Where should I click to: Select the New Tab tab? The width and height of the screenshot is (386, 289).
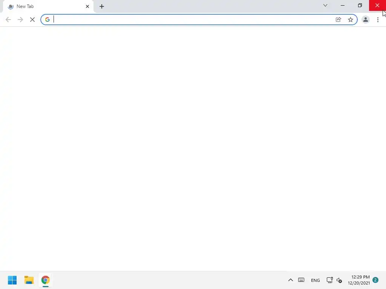click(48, 6)
